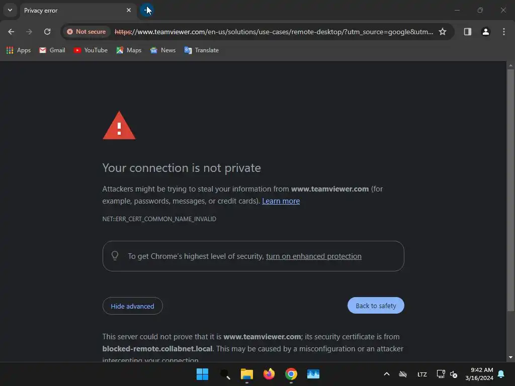
Task: Click the Back to safety button
Action: [x=376, y=306]
